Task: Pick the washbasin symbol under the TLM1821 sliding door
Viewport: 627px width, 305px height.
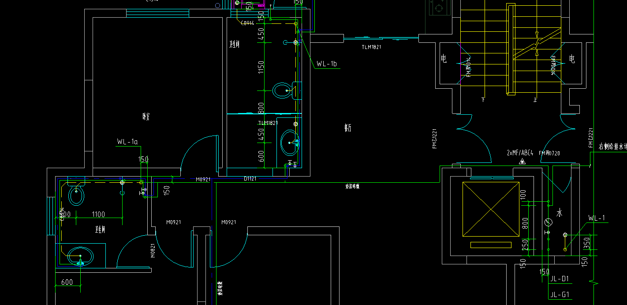Action: click(x=290, y=143)
